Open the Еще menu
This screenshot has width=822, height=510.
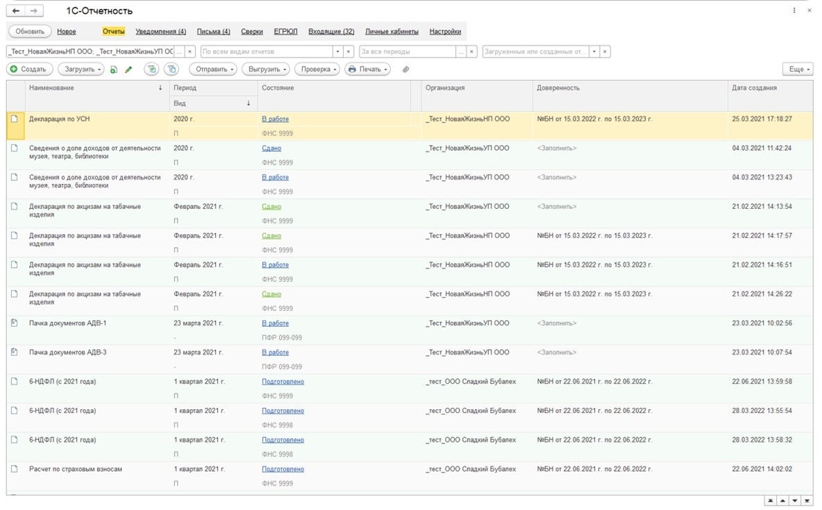[798, 69]
